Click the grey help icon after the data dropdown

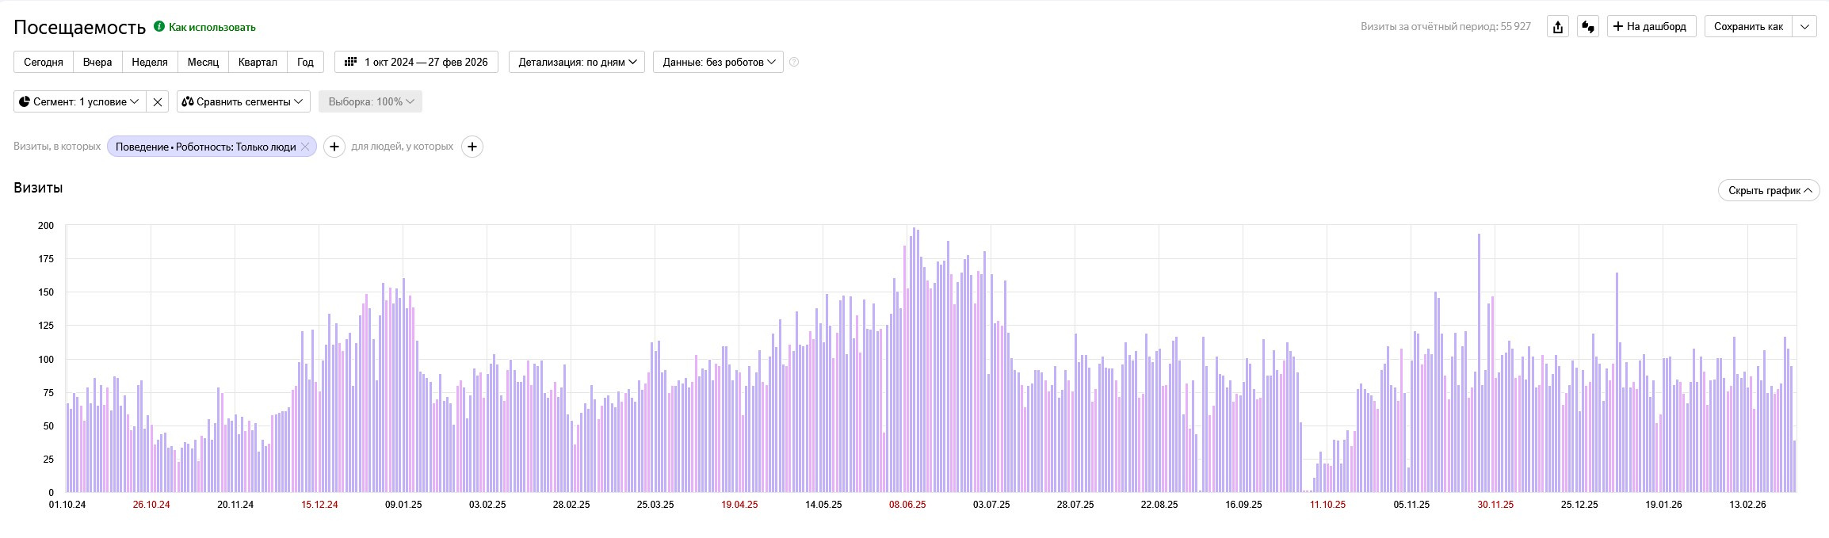click(794, 62)
